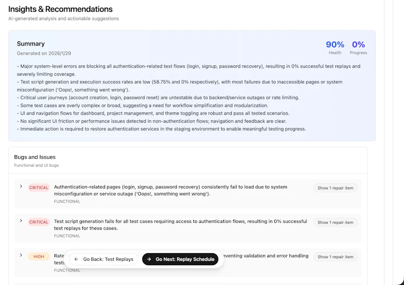The image size is (404, 285).
Task: Click the right arrow icon in Go Next button
Action: [x=149, y=259]
